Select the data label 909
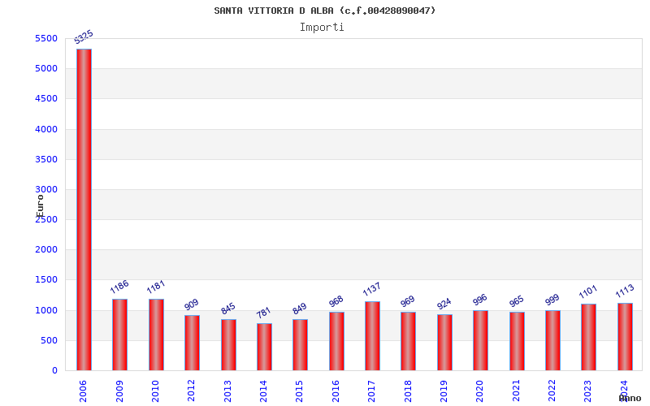This screenshot has width=650, height=406. coord(192,304)
